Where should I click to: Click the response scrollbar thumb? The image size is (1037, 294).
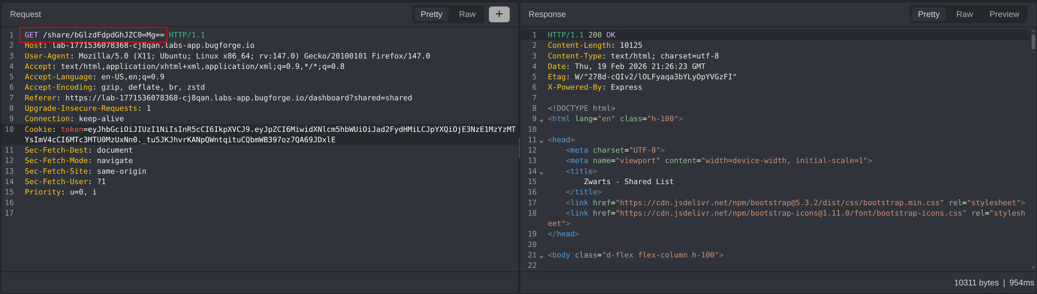[x=1033, y=41]
